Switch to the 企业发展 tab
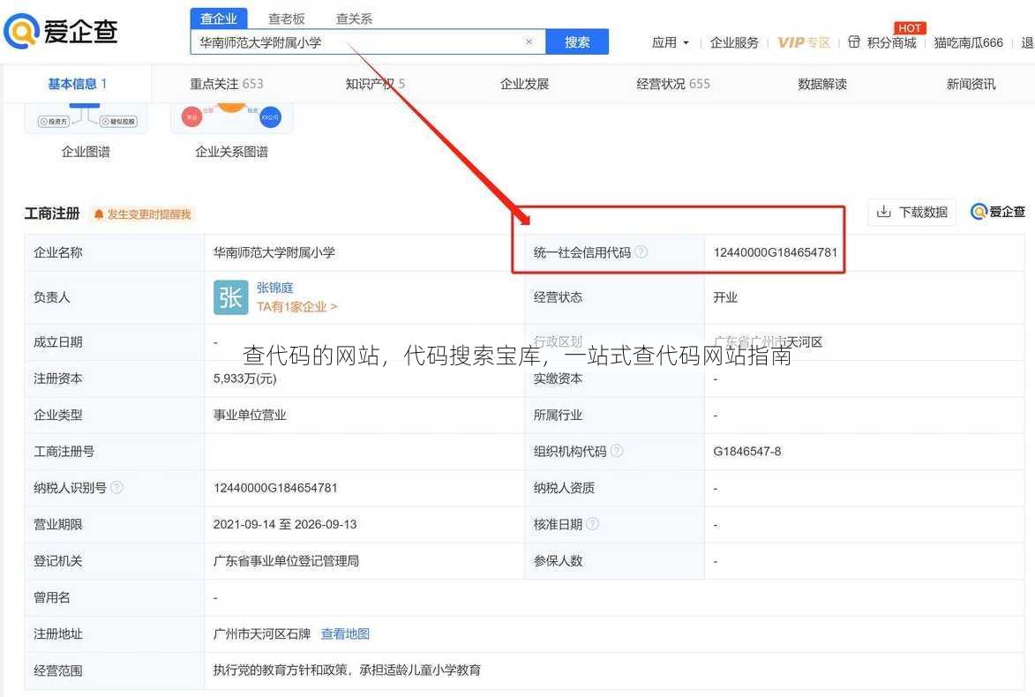The image size is (1035, 697). tap(525, 84)
